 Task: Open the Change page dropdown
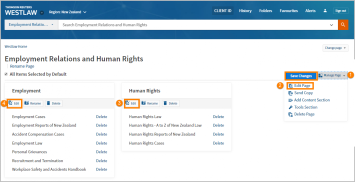(335, 48)
